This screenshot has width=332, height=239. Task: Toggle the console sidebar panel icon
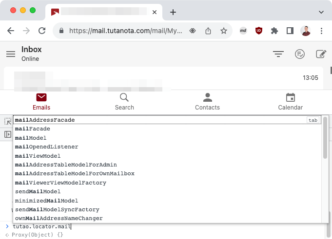click(x=8, y=134)
